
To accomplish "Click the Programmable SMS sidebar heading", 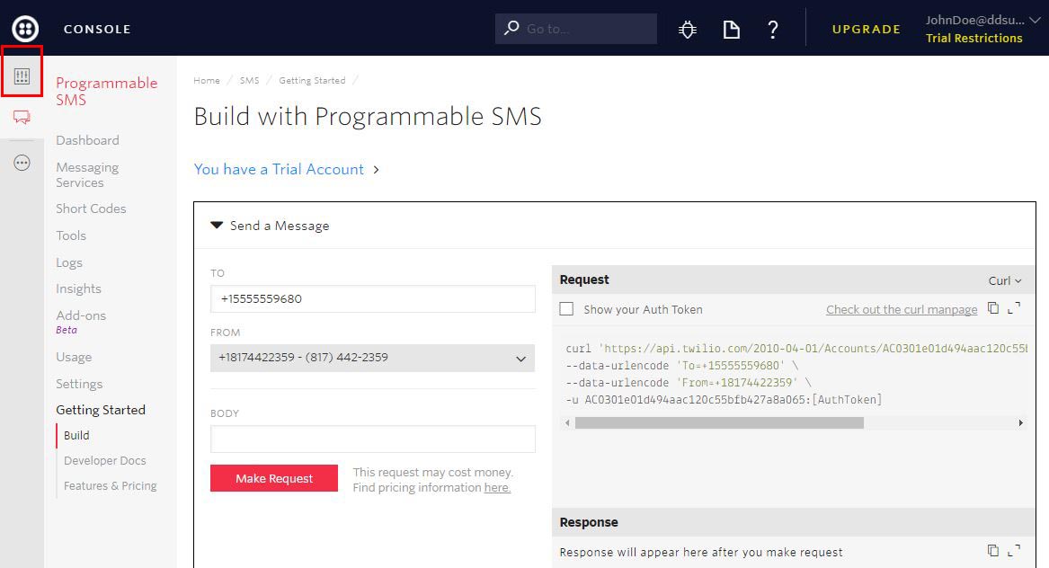I will click(107, 91).
